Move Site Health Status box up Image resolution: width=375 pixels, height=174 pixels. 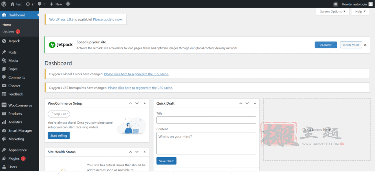130,152
